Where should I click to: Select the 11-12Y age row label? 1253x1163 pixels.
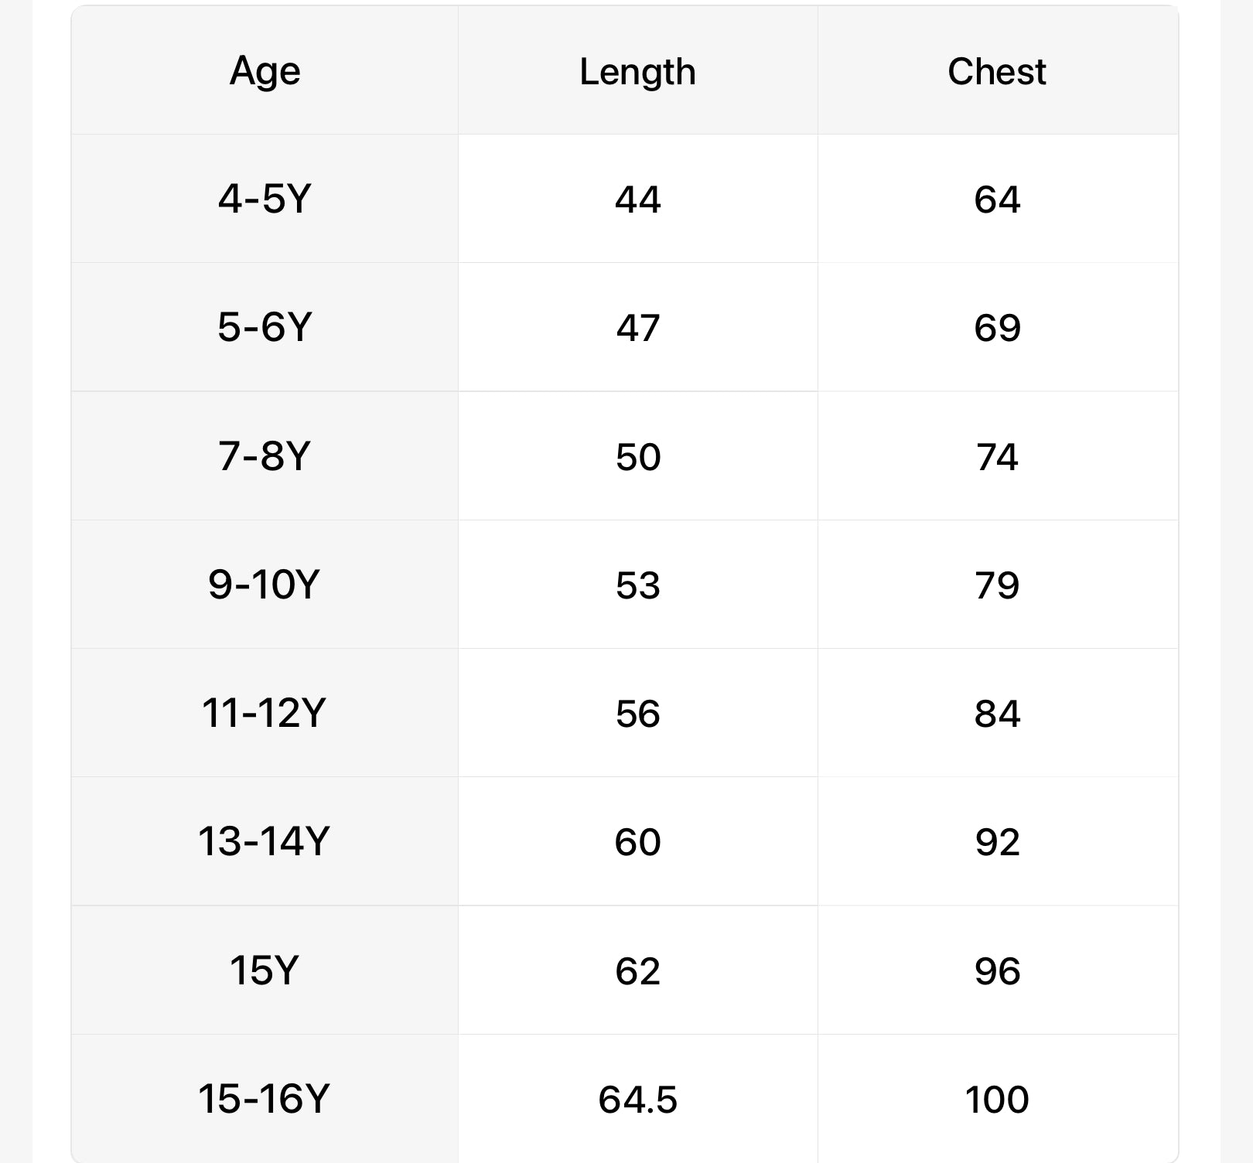265,712
